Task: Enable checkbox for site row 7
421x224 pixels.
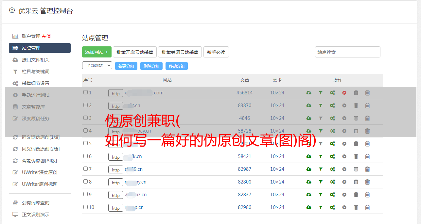Action: tap(85, 169)
